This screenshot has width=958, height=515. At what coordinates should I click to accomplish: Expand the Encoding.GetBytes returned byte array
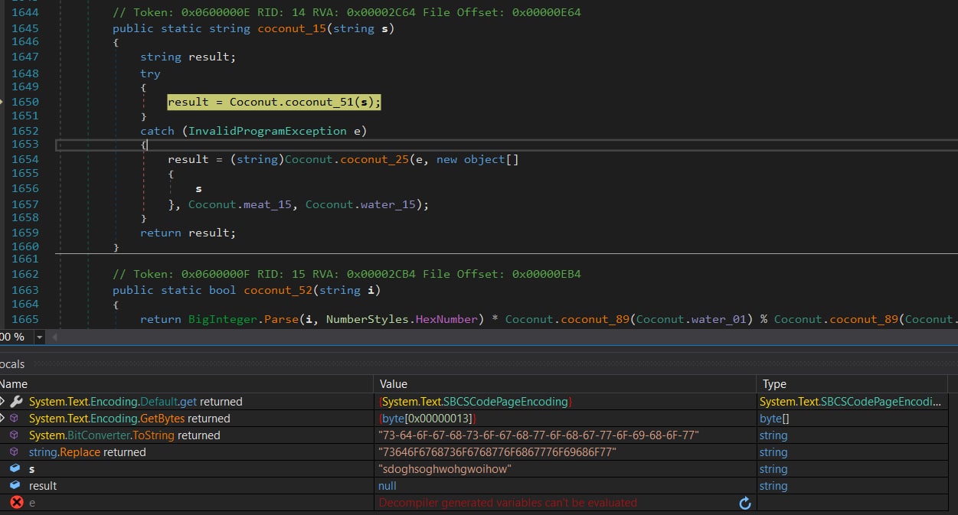(x=2, y=419)
